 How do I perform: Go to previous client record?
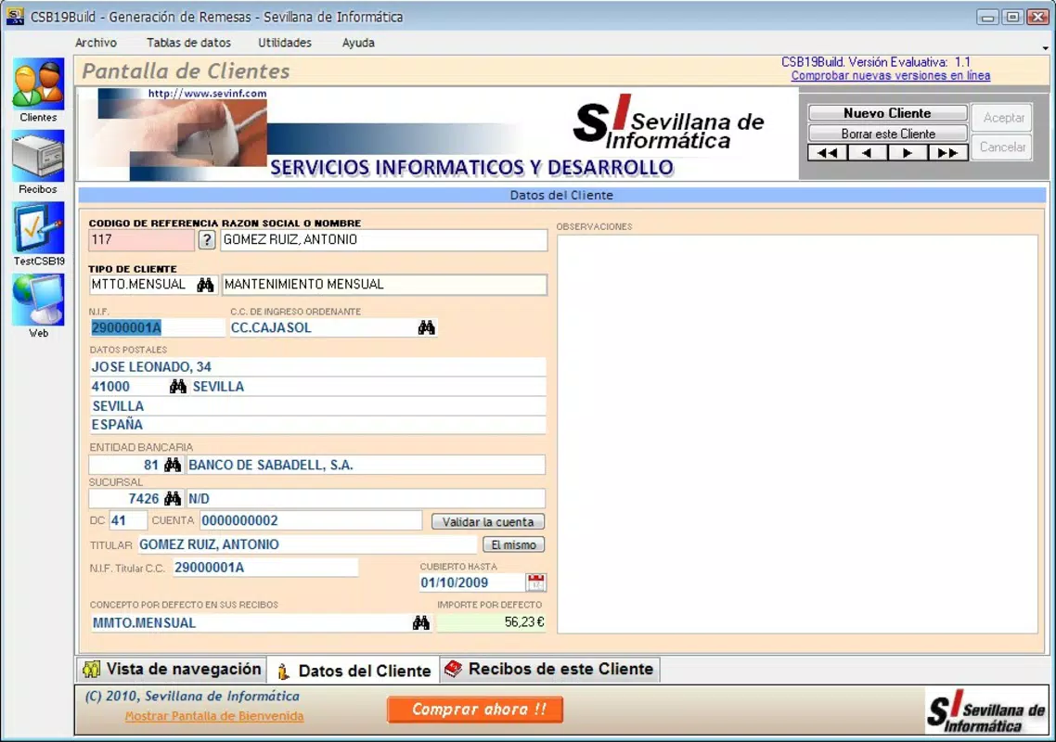coord(868,153)
